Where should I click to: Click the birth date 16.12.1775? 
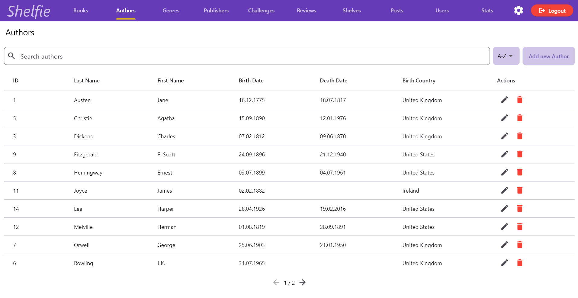point(252,100)
